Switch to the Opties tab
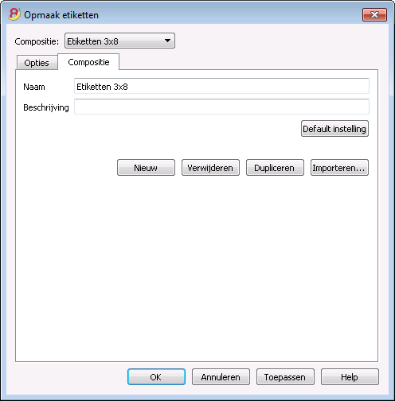Screen dimensions: 395x401 click(x=37, y=63)
